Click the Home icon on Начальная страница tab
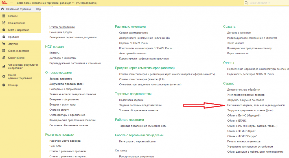289x158 pixels. point(3,9)
